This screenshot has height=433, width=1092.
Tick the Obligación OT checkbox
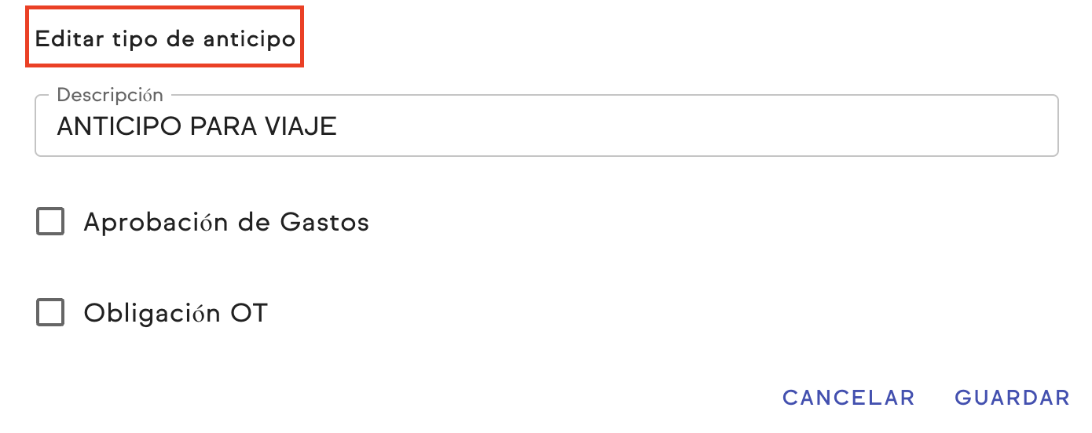point(50,313)
